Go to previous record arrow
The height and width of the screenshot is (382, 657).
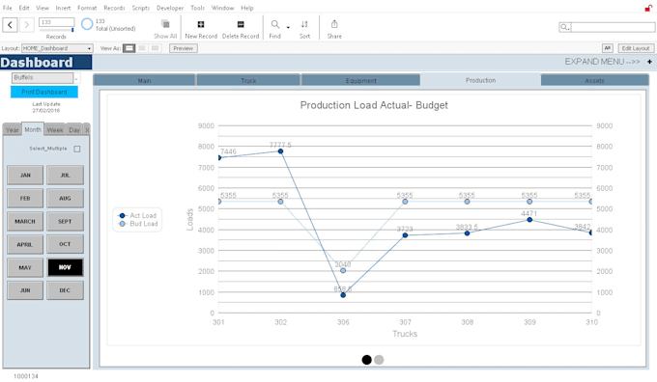tap(10, 25)
